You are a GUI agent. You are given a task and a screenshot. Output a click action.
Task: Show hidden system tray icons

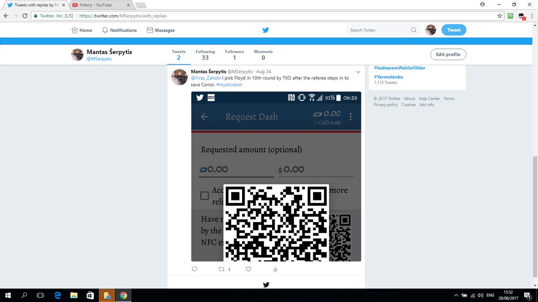point(456,295)
